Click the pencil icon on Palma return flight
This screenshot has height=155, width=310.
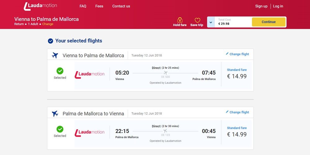(227, 112)
